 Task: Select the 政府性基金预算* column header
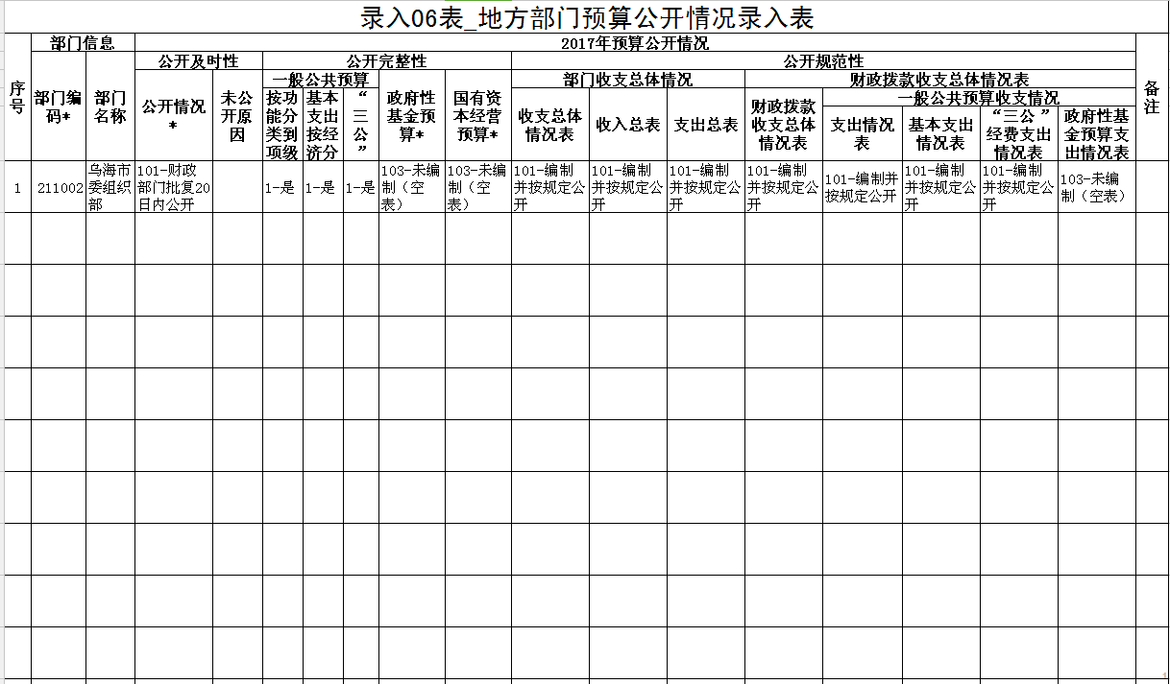[412, 115]
